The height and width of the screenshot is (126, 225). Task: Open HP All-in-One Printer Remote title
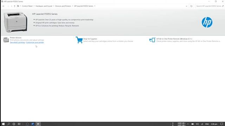pyautogui.click(x=174, y=39)
